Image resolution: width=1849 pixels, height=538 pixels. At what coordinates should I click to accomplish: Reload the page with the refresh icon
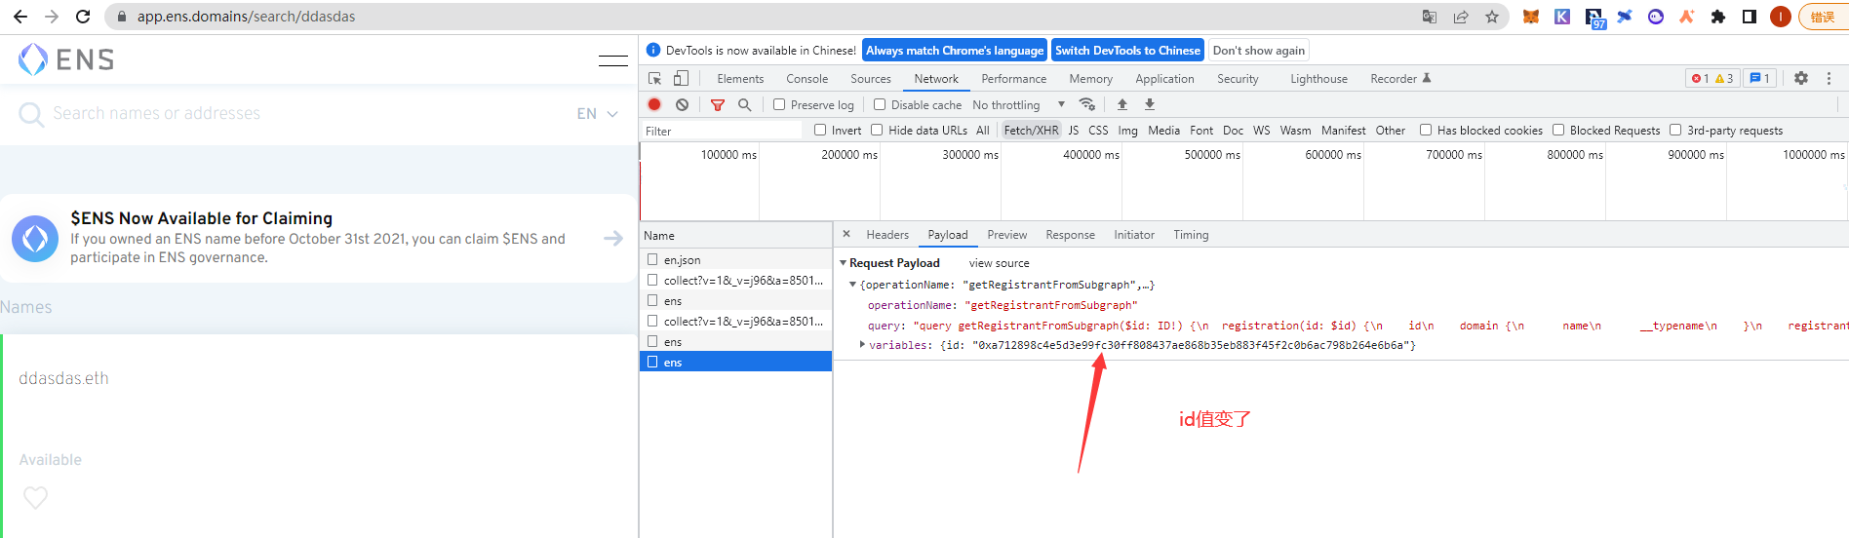83,17
